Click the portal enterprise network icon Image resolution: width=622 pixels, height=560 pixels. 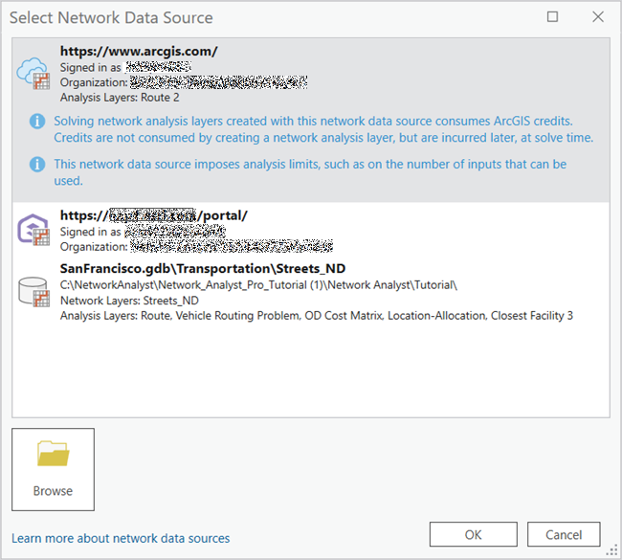pyautogui.click(x=33, y=230)
